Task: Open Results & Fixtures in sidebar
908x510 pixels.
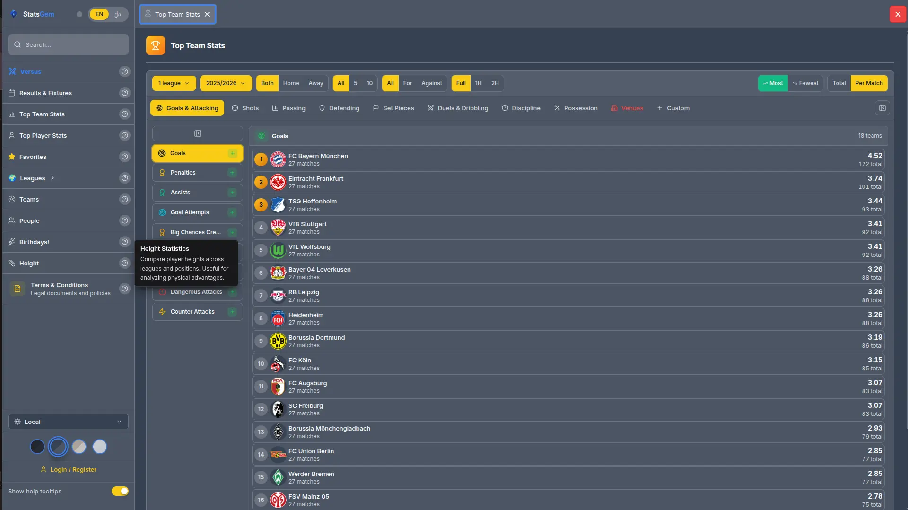Action: [45, 93]
